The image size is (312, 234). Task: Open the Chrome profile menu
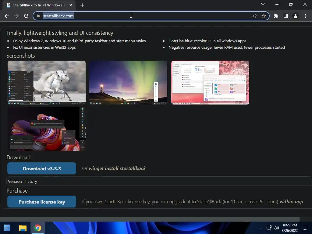[x=296, y=16]
